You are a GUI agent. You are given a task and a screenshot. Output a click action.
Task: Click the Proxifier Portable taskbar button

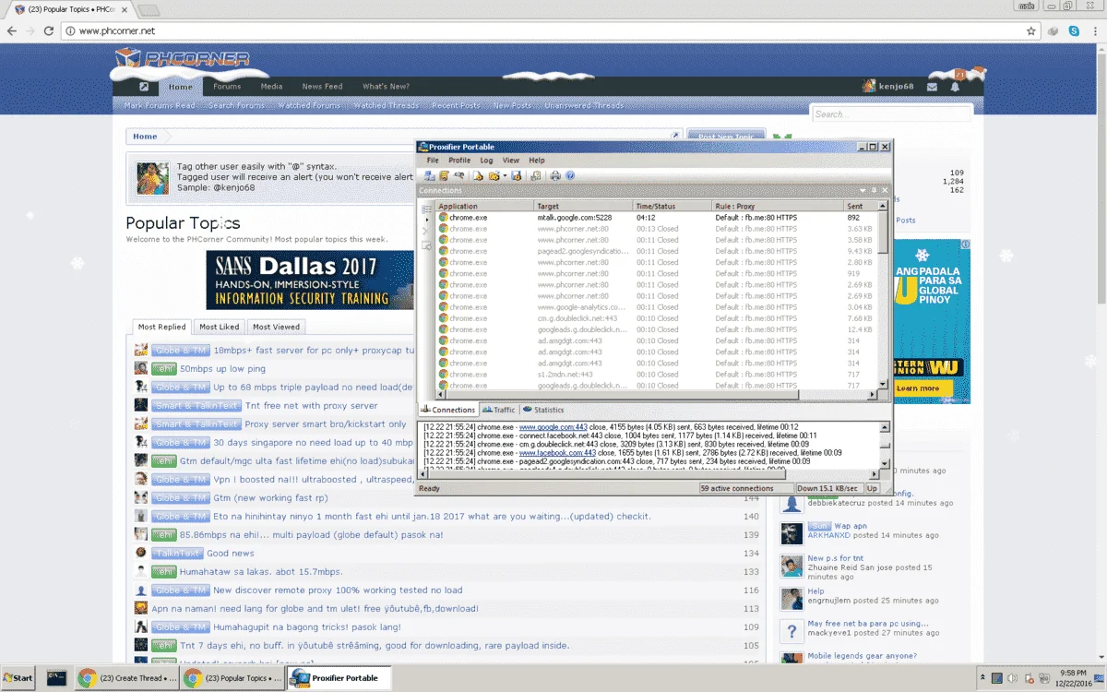339,678
